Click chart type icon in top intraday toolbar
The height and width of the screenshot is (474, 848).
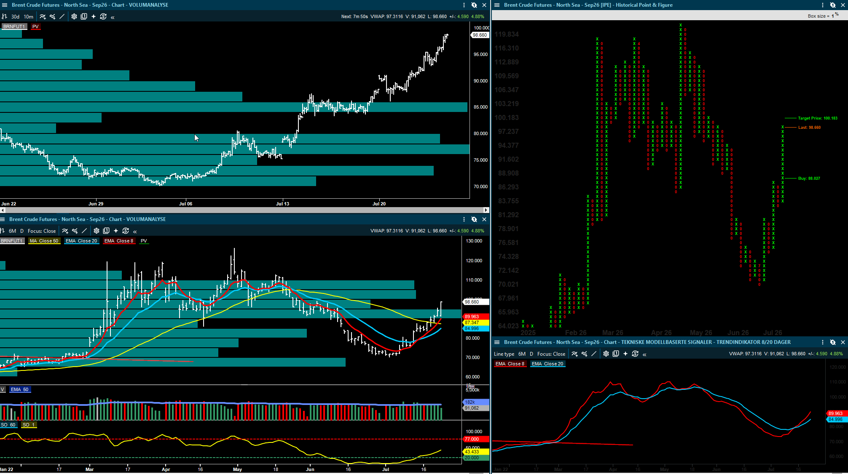[4, 16]
